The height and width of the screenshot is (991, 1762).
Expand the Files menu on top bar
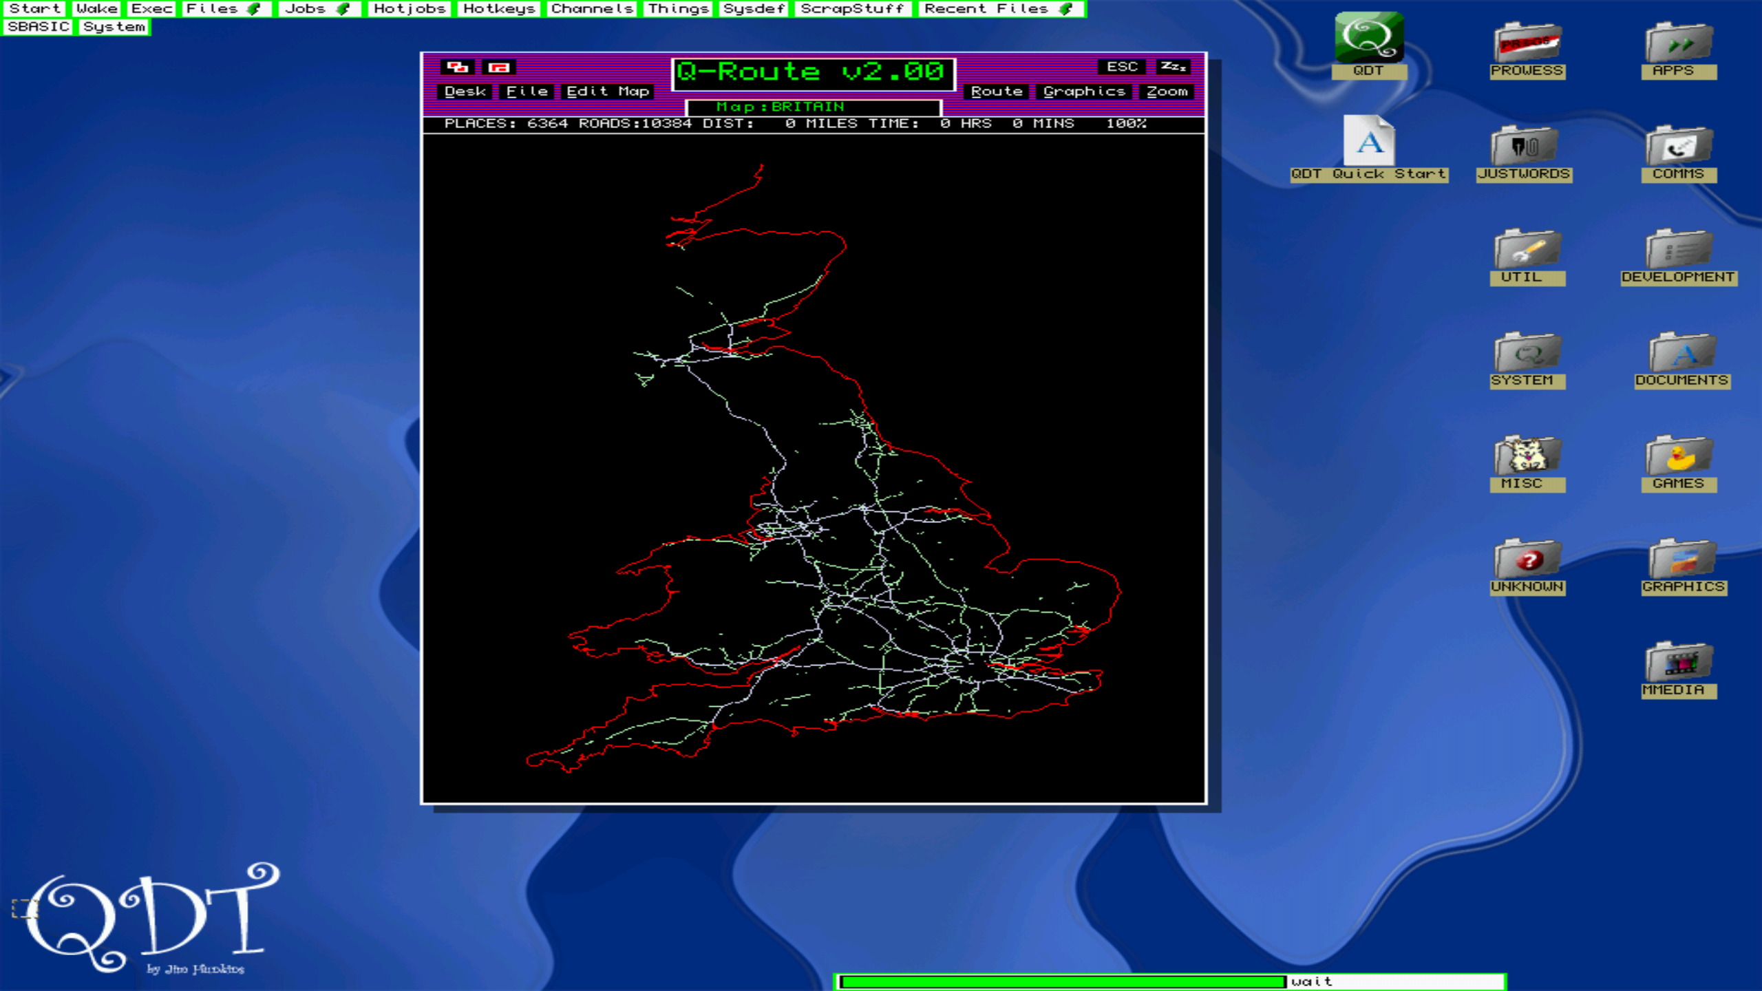pyautogui.click(x=225, y=9)
